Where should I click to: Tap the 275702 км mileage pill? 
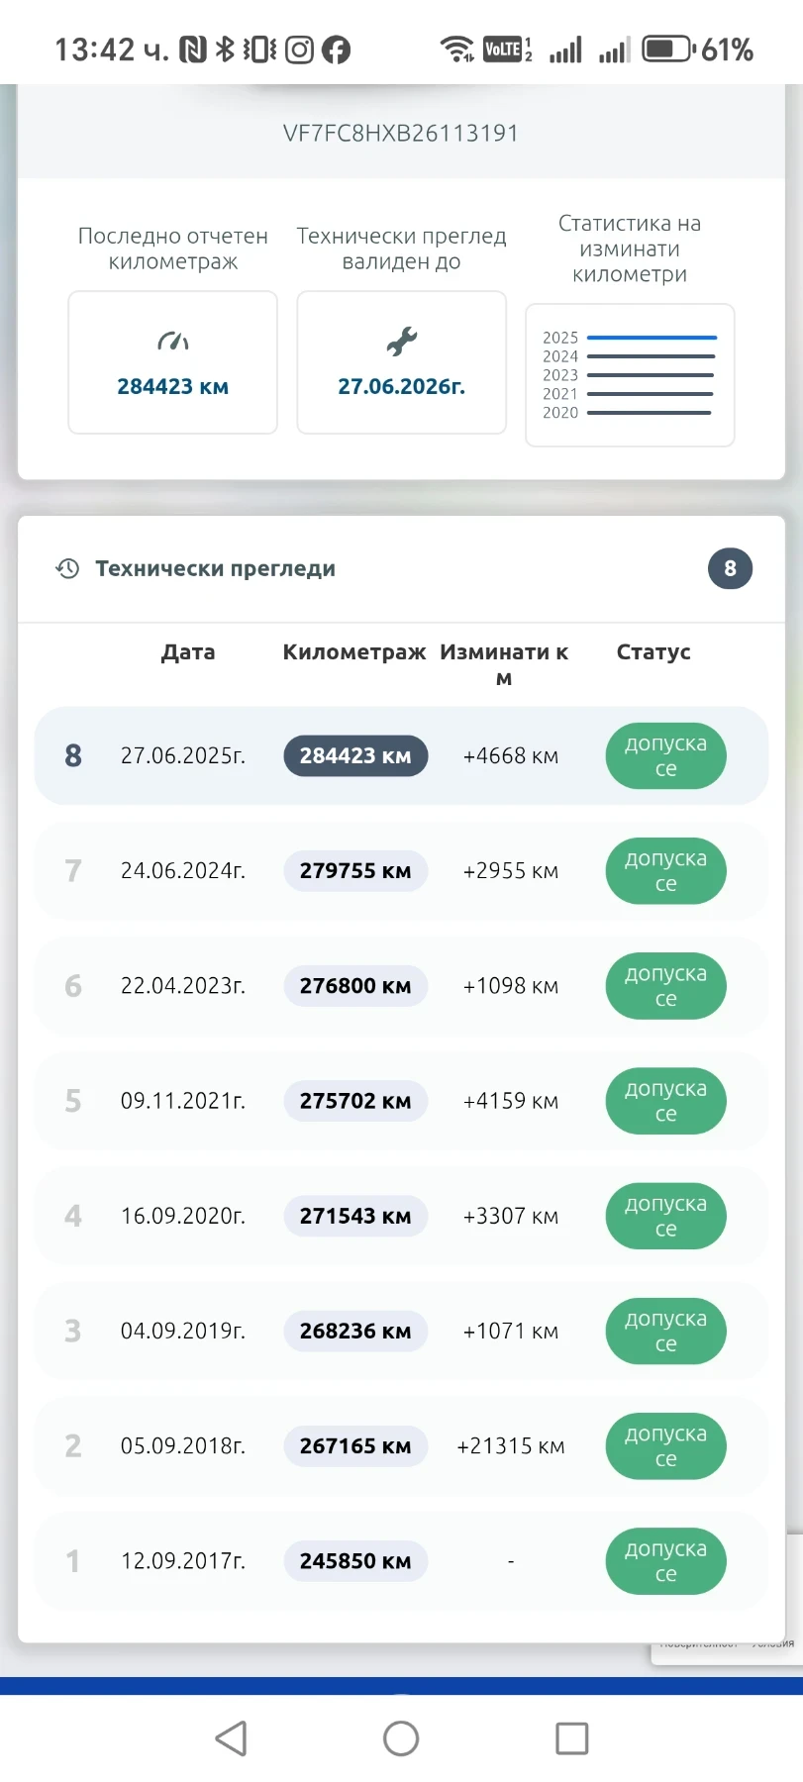(x=355, y=1101)
